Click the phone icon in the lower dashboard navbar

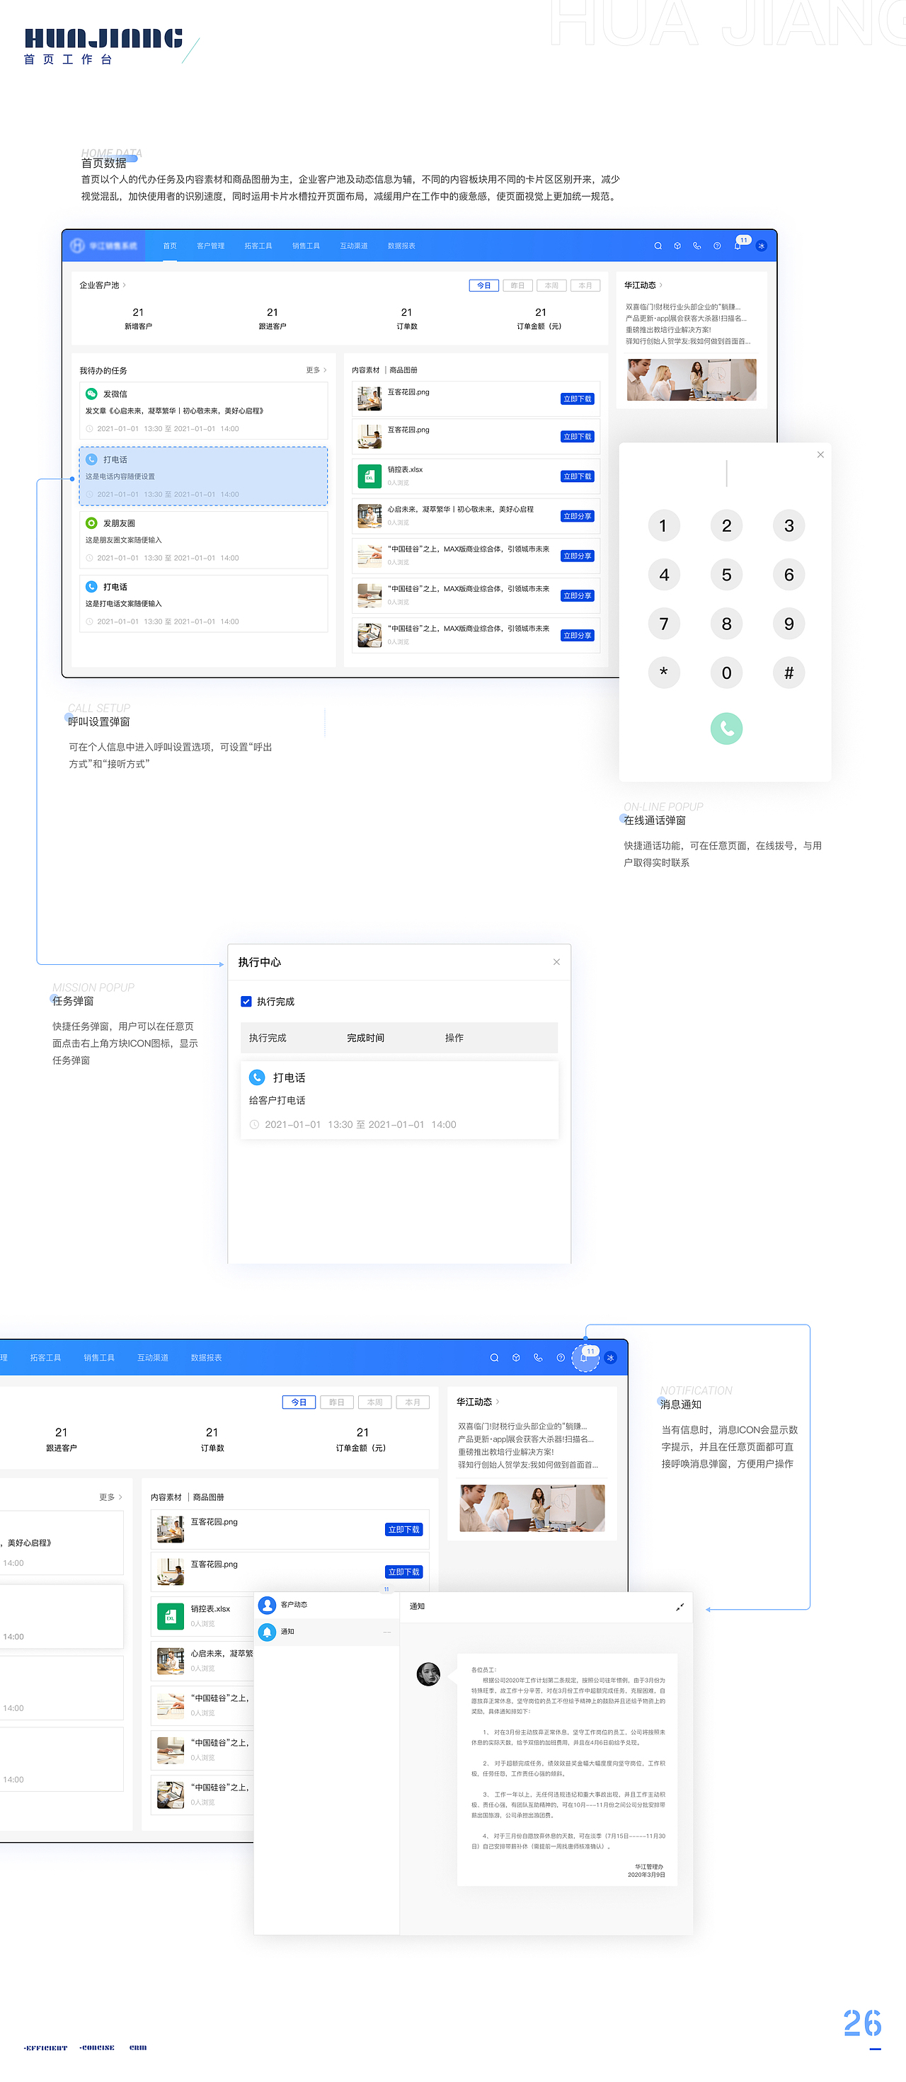[538, 1358]
